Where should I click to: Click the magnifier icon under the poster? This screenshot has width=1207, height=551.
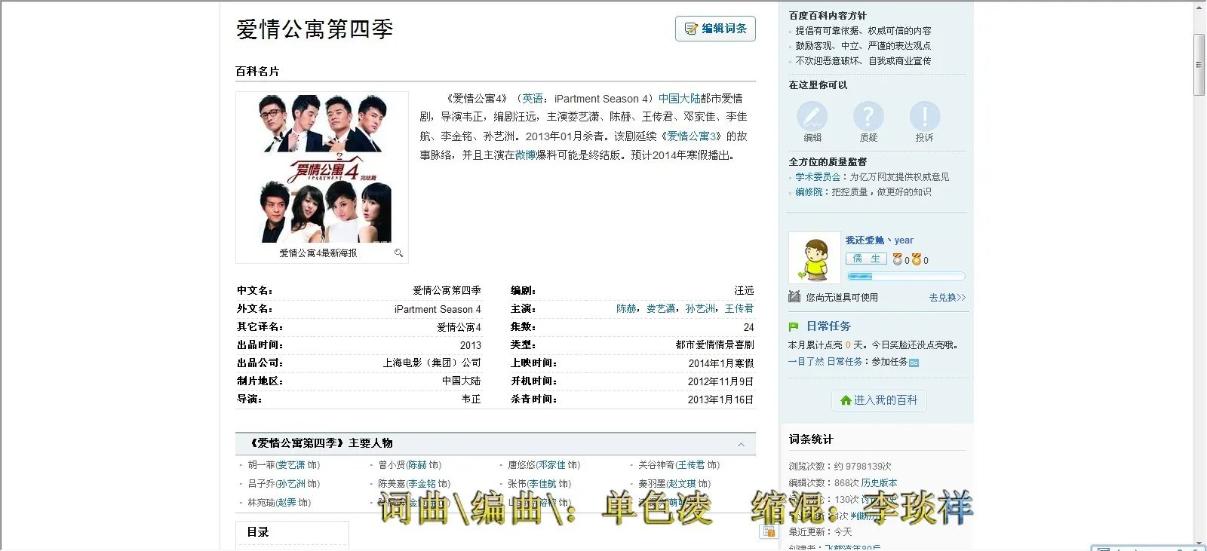pos(398,253)
